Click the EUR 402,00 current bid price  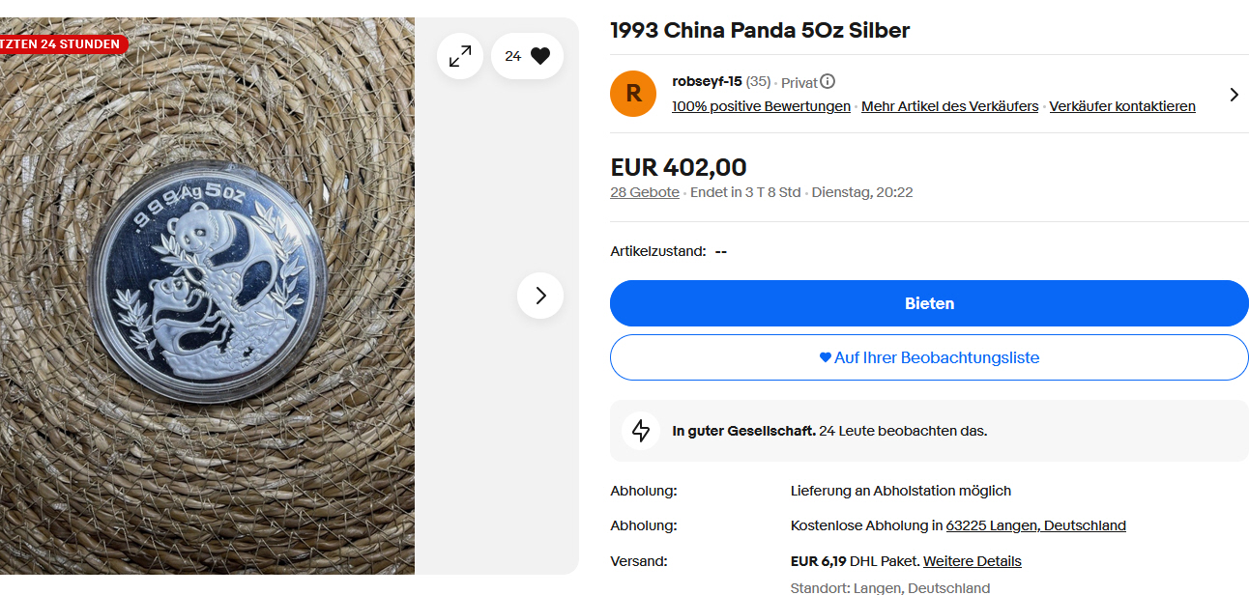point(678,167)
